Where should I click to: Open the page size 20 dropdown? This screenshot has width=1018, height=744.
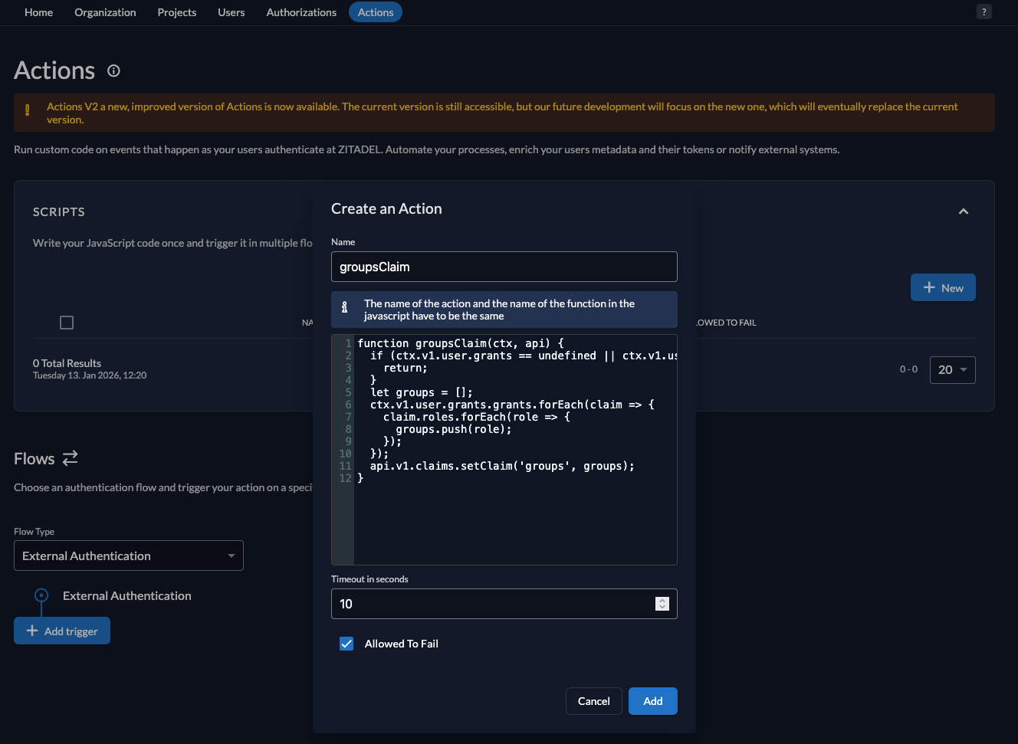[x=952, y=370]
